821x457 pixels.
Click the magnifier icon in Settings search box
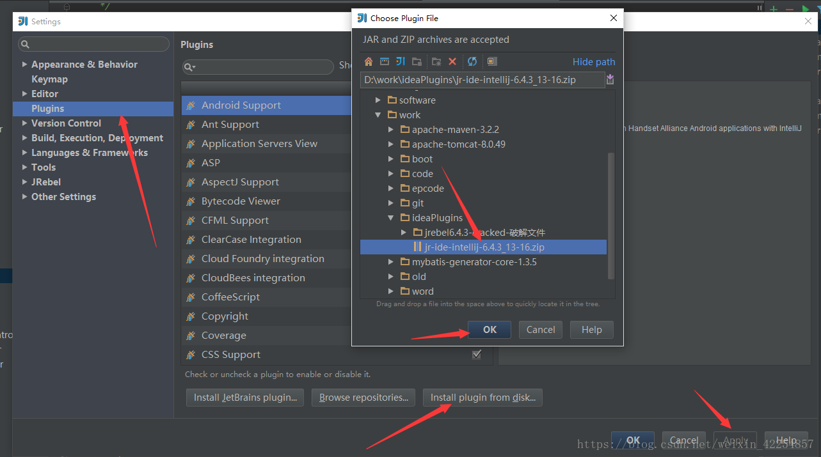coord(26,44)
